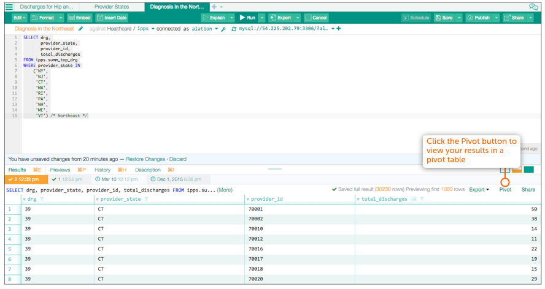Switch to Discharges for Hip tab
The width and height of the screenshot is (545, 289).
(47, 7)
